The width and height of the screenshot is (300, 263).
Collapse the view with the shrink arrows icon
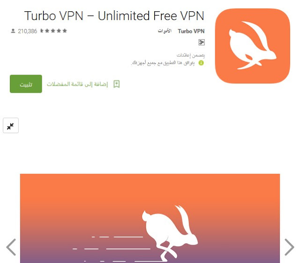coord(11,125)
